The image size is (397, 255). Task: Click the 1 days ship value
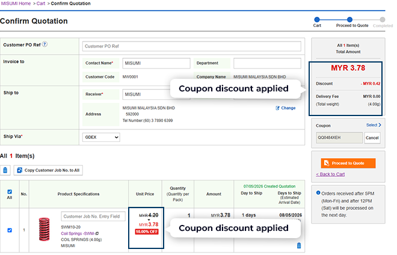248,215
